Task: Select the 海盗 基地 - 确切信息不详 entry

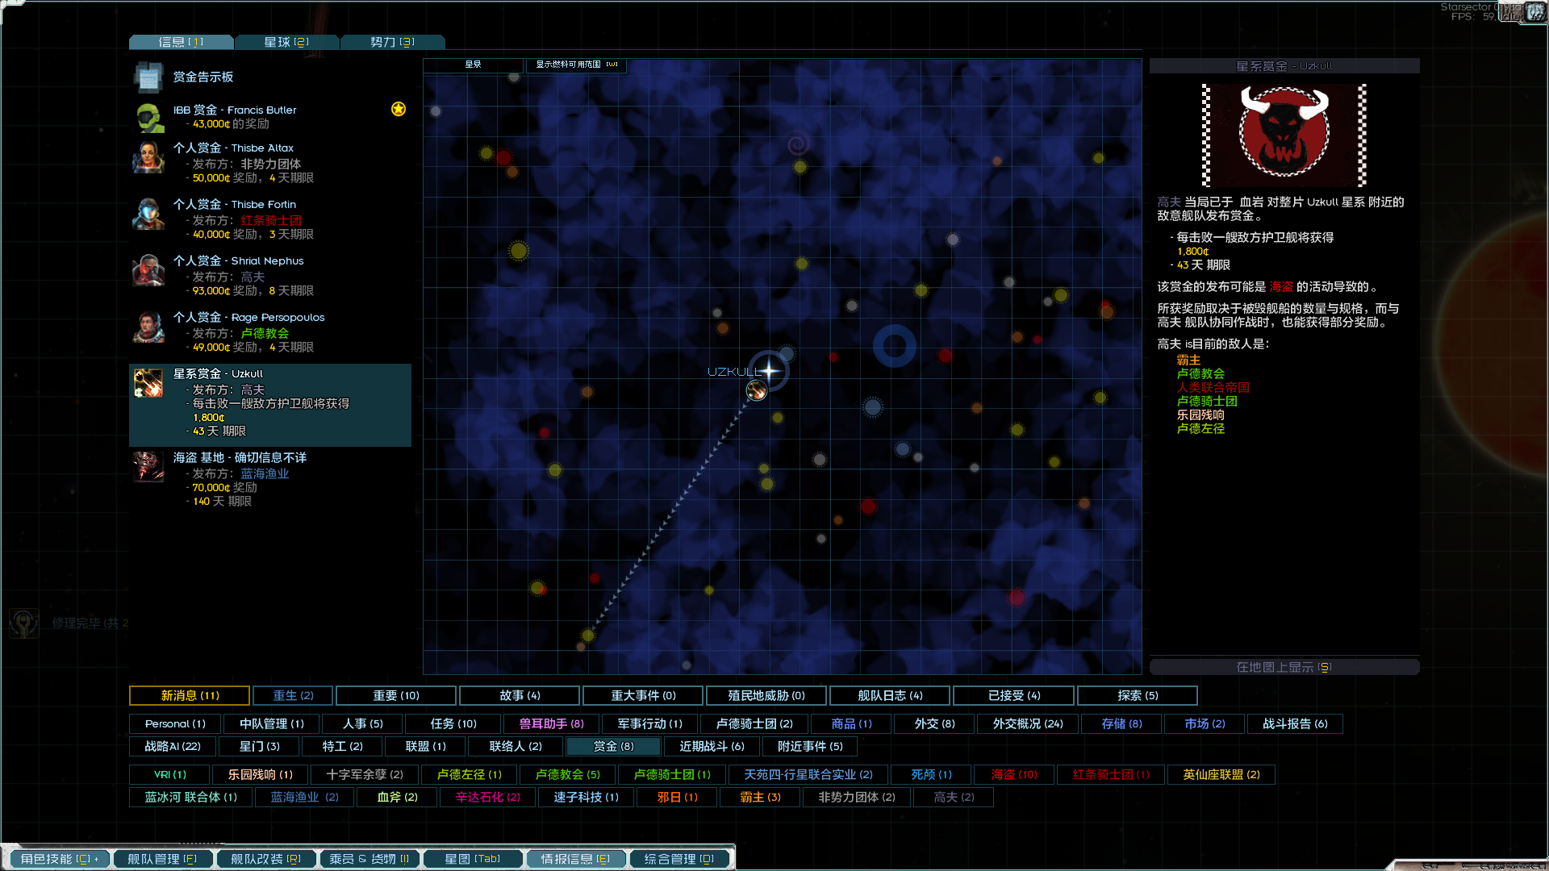Action: click(270, 479)
